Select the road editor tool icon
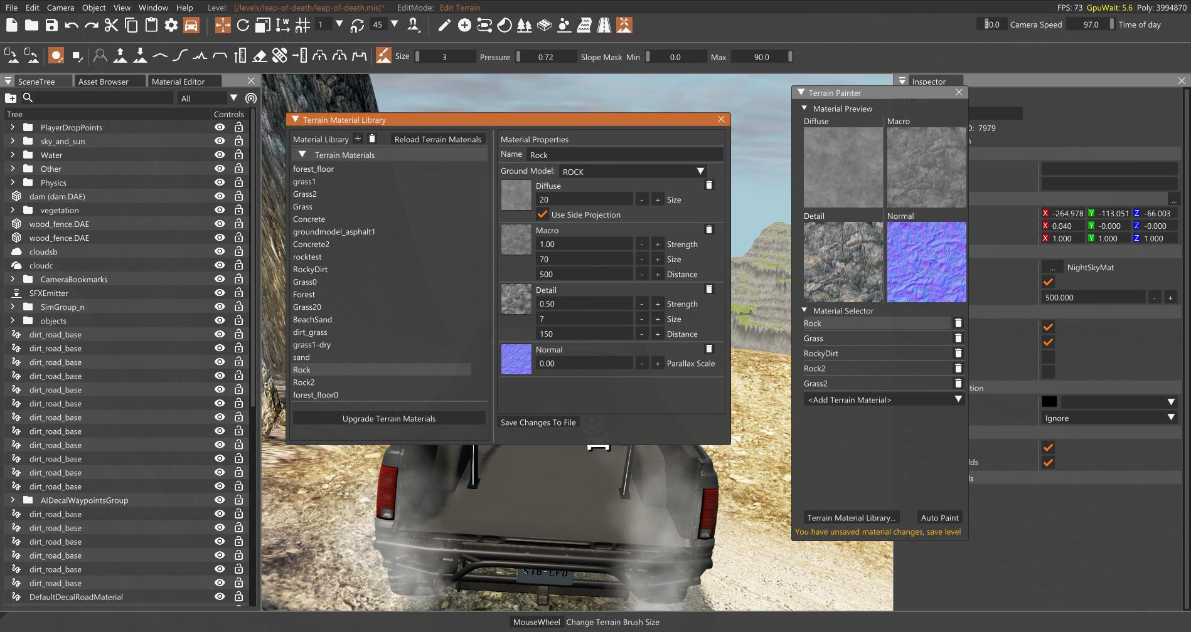This screenshot has width=1191, height=632. click(604, 25)
